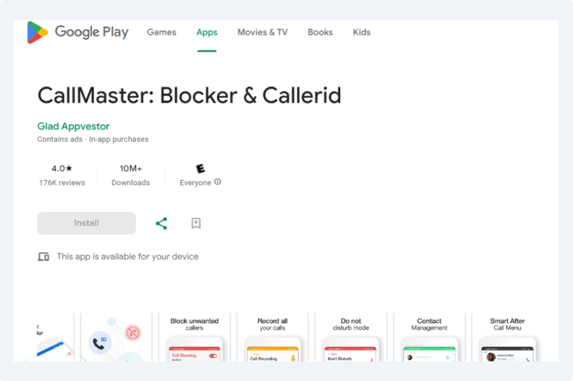Share the CallMaster app
This screenshot has width=573, height=381.
pyautogui.click(x=162, y=223)
